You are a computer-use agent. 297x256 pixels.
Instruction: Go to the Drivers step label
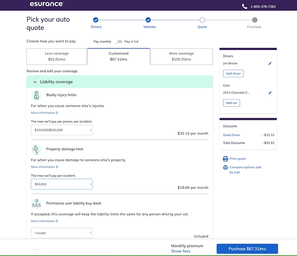click(x=96, y=27)
